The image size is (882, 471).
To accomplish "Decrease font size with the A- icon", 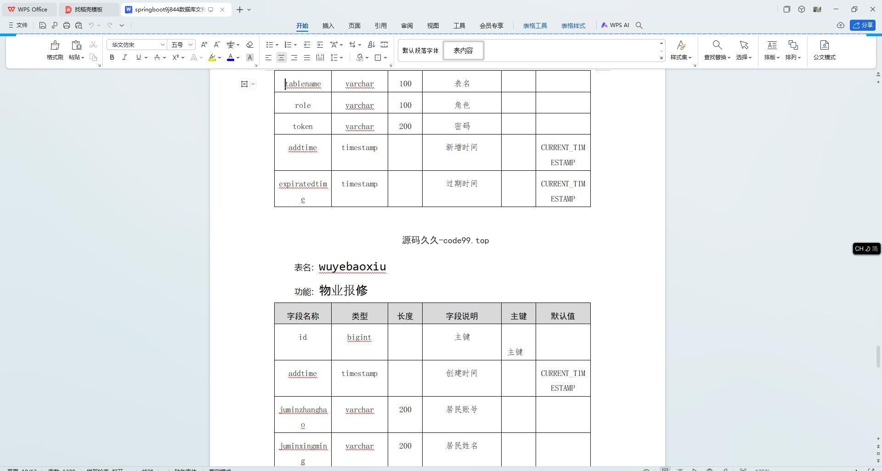I will (217, 45).
